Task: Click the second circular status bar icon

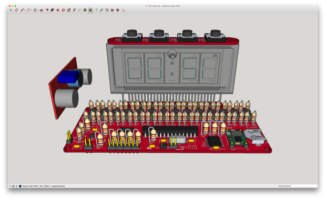Action: 13,186
